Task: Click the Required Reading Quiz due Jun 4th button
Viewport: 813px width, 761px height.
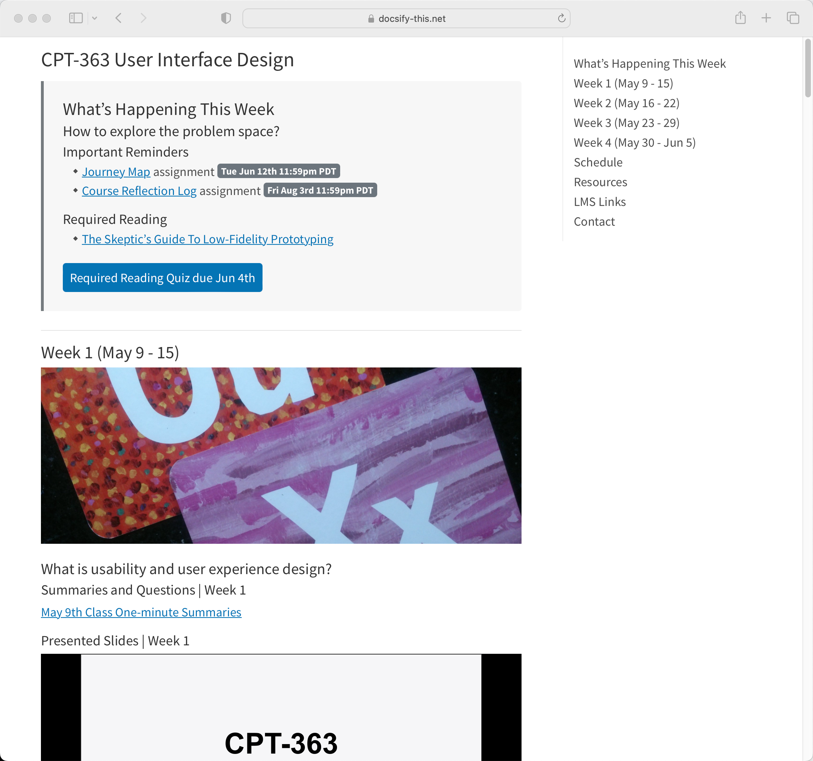Action: [x=162, y=278]
